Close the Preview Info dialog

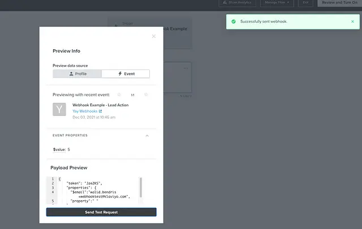point(153,36)
